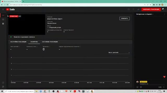Click the stream preview thumbnail

pos(27,25)
